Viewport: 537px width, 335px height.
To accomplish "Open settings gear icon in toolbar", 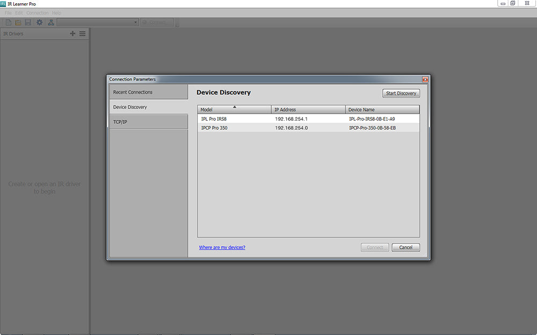I will tap(40, 23).
